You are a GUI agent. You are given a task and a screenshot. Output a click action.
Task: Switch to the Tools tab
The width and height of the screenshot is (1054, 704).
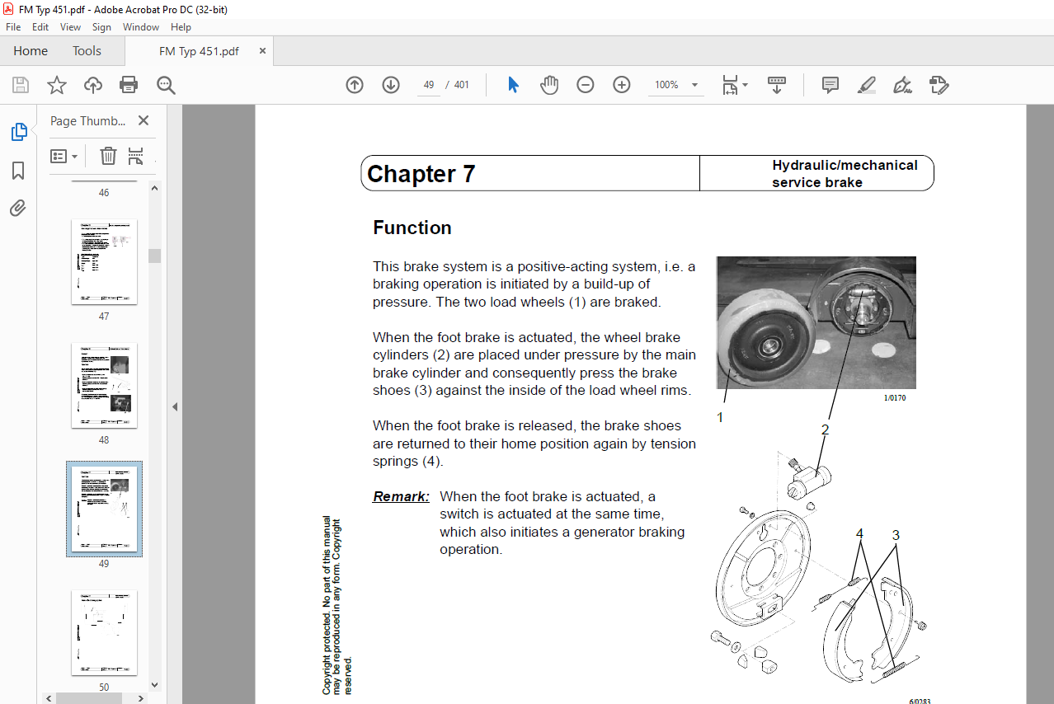point(87,51)
